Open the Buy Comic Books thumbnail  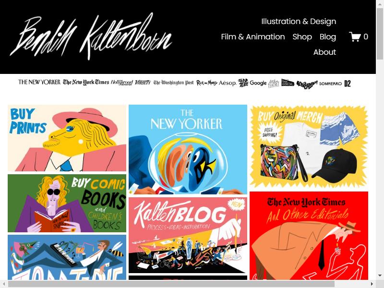coord(67,203)
